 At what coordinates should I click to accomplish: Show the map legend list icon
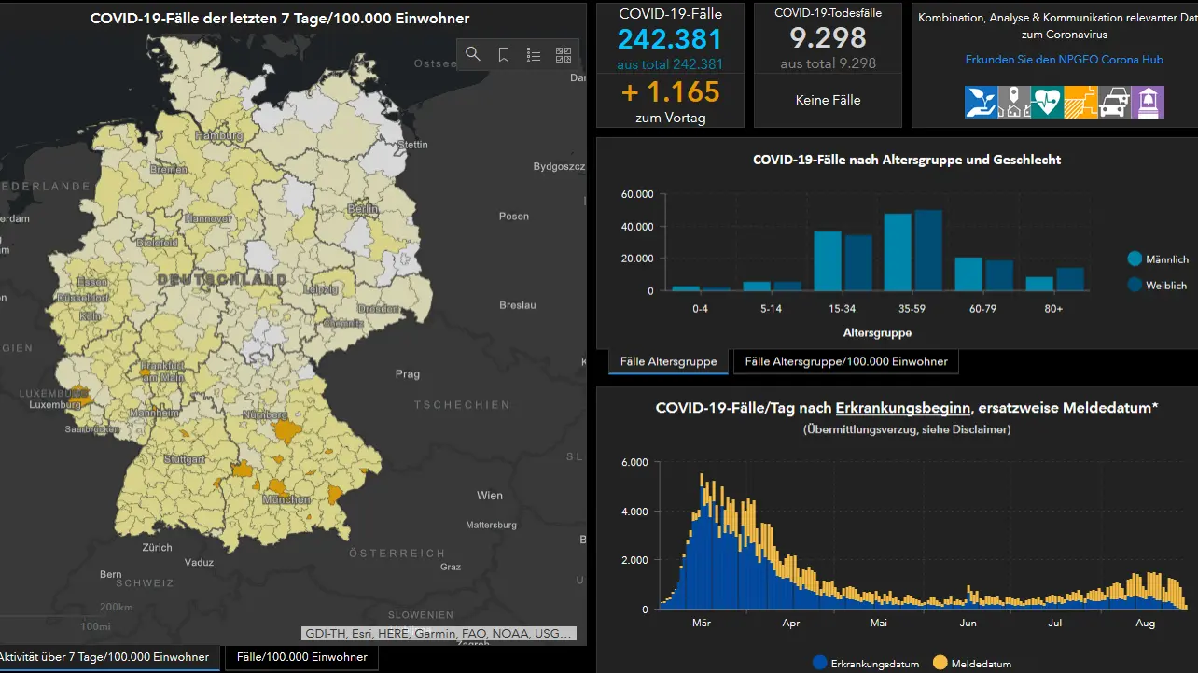point(534,54)
